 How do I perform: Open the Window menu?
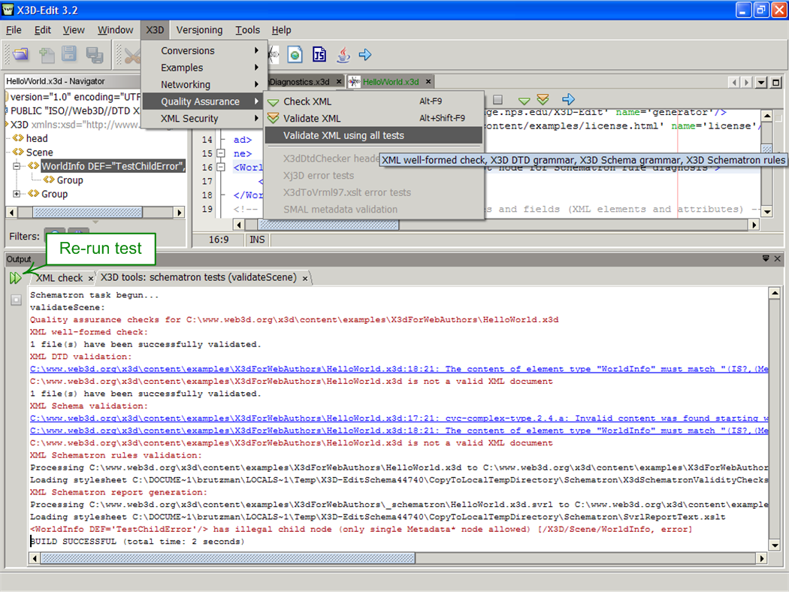click(x=115, y=30)
